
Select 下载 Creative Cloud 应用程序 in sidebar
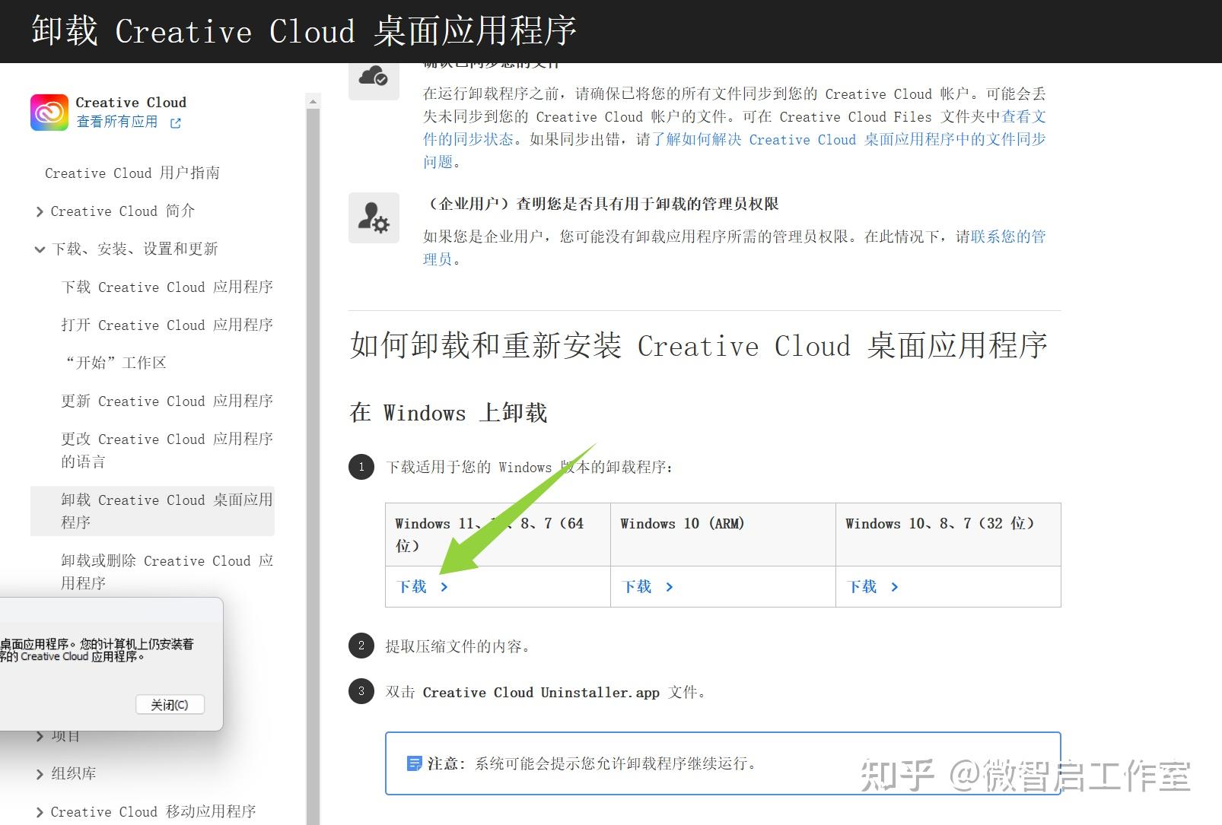pos(167,287)
